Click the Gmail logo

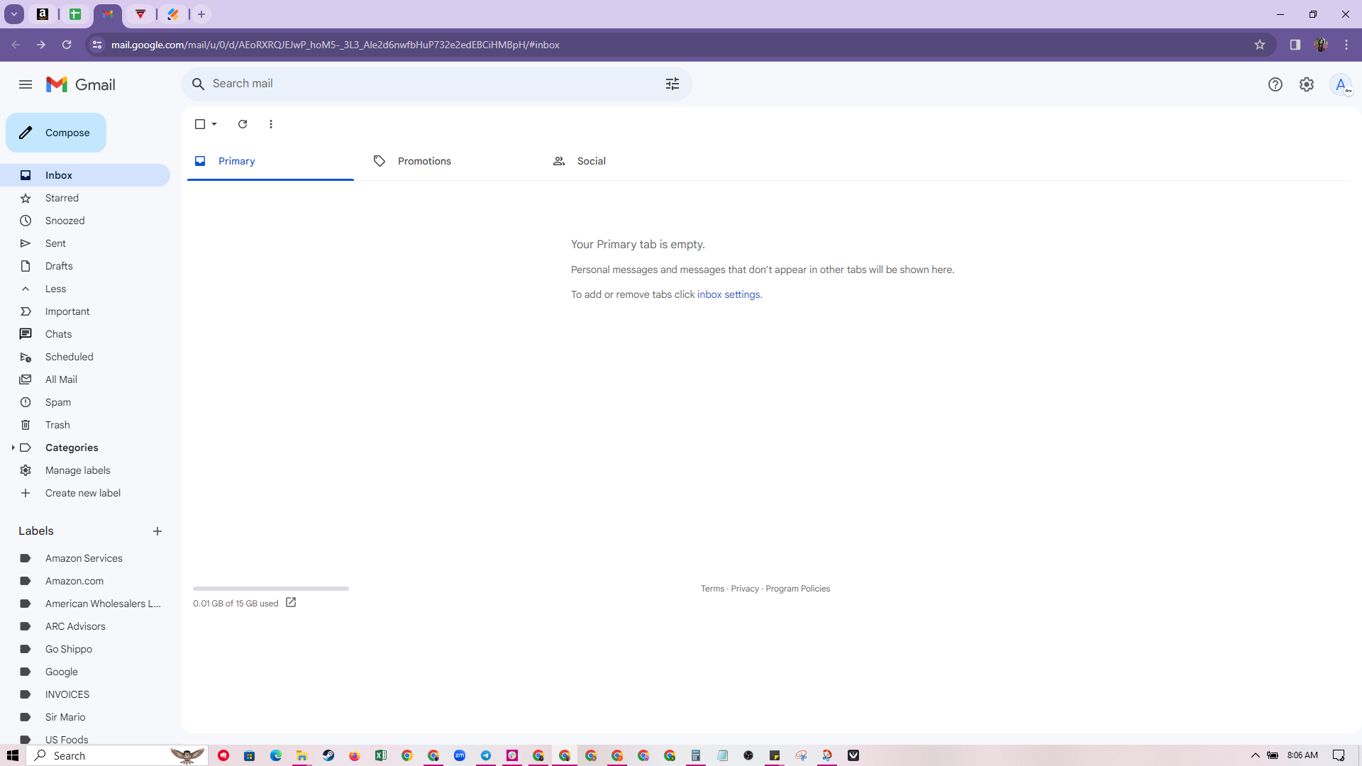point(81,84)
